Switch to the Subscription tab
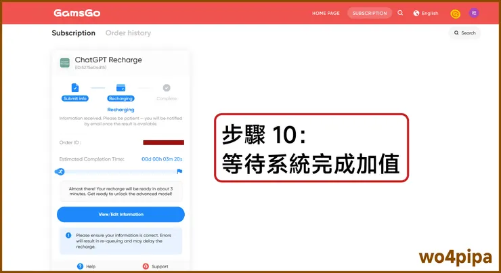This screenshot has width=501, height=273. point(74,33)
